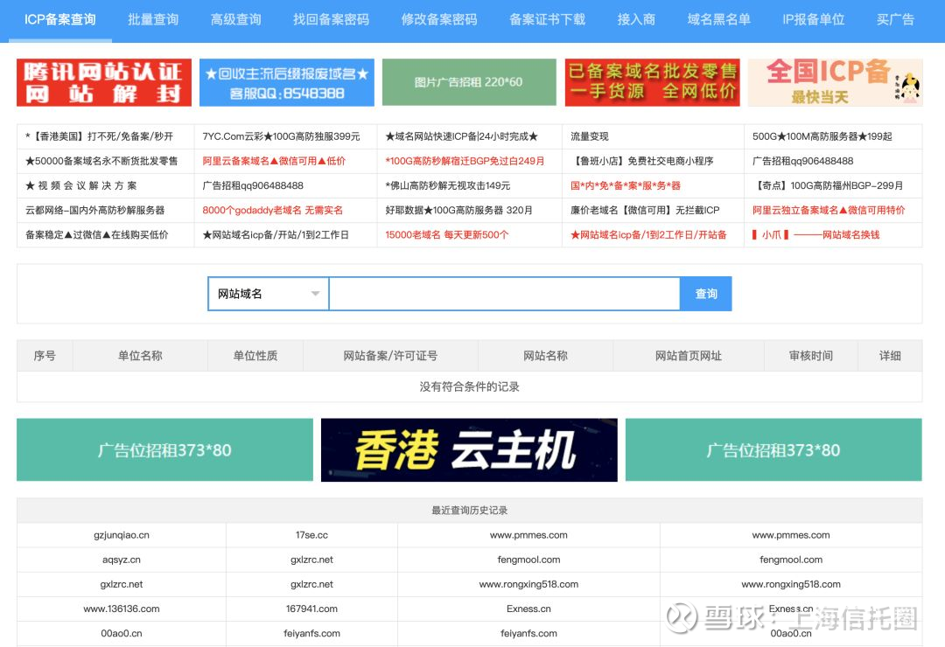
Task: Open the 全国ICP备 banner with cartoon figure
Action: (x=835, y=83)
